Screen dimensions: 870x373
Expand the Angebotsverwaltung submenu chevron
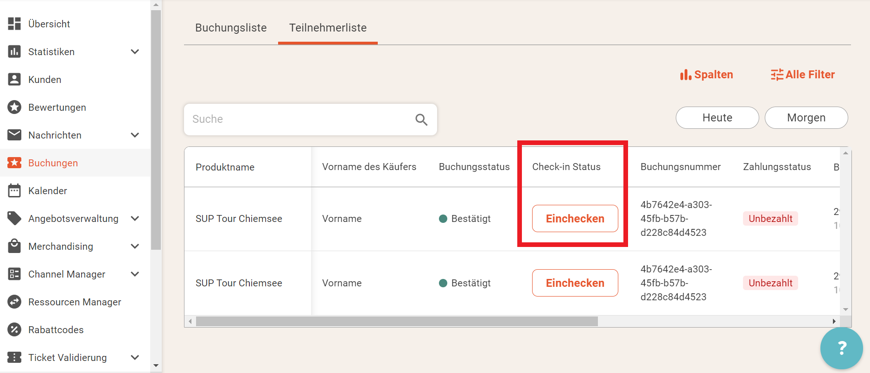coord(135,218)
